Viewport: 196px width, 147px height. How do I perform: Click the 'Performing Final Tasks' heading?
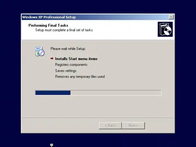pyautogui.click(x=48, y=25)
